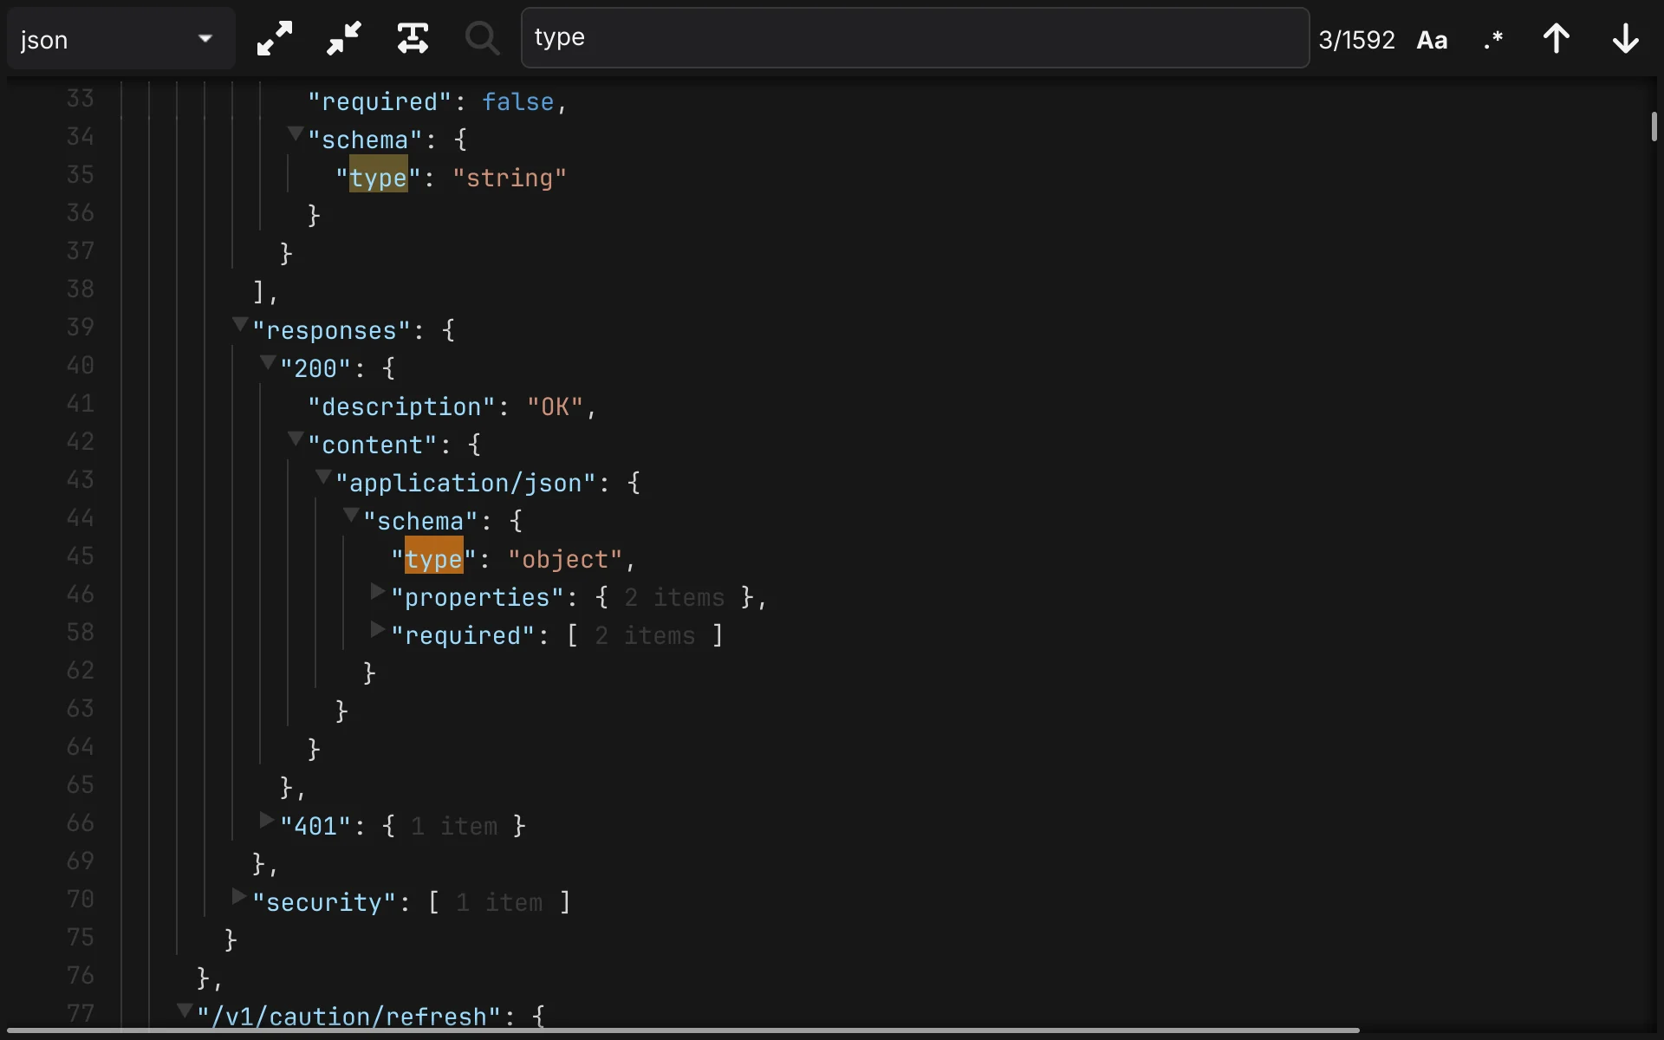The image size is (1664, 1040).
Task: Collapse the "application/json" node
Action: pos(323,478)
